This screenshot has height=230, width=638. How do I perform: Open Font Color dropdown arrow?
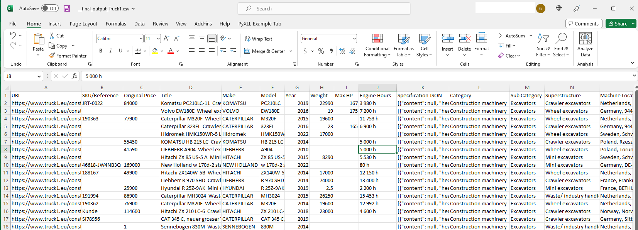178,51
